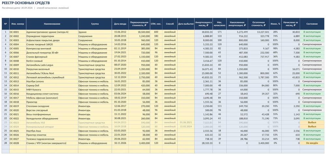Screen dimensions: 326x155
Task: Select the 'ОС-0001' inventory number cell
Action: (x=18, y=32)
